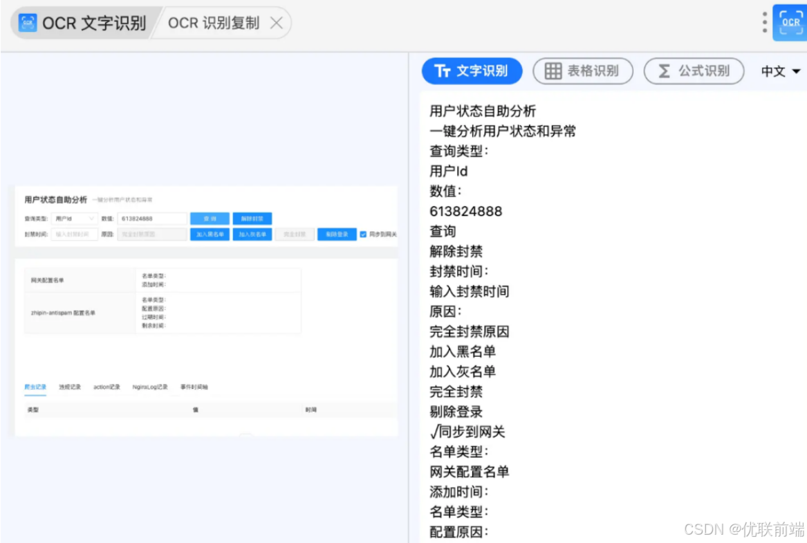Select the result line 查询类型:

[x=458, y=151]
